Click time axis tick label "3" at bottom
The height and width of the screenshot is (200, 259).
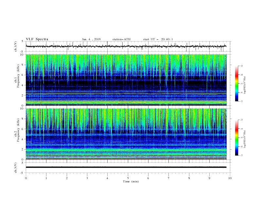pyautogui.click(x=87, y=178)
